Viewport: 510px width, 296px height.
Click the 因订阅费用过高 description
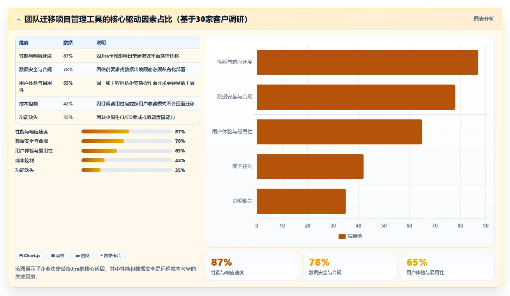(146, 104)
